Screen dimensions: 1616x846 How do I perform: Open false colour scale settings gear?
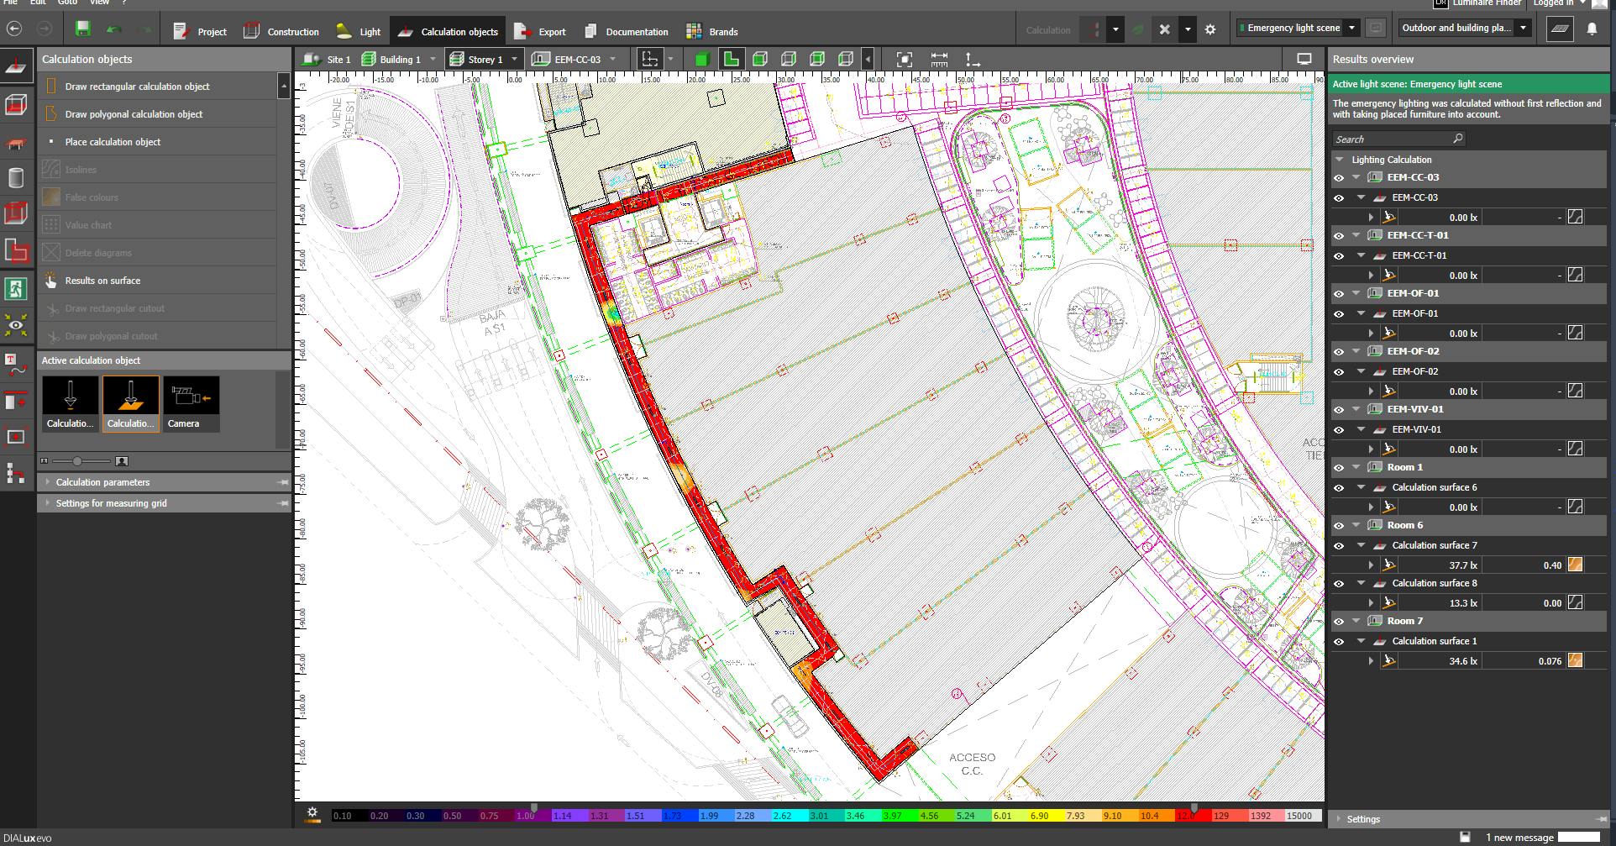[x=312, y=812]
